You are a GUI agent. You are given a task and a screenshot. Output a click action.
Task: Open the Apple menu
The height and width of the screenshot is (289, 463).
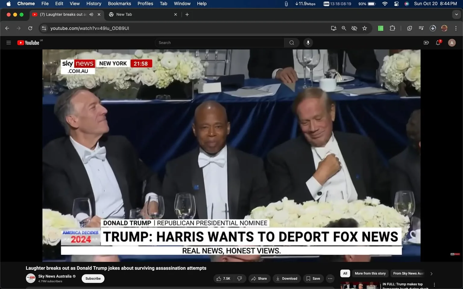click(x=9, y=4)
